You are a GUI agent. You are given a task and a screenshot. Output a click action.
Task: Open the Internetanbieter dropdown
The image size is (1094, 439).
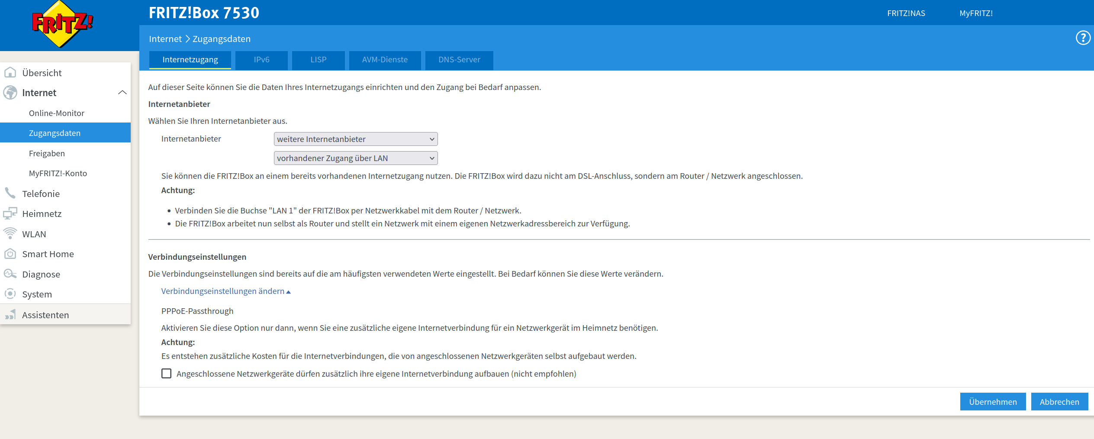pyautogui.click(x=356, y=139)
